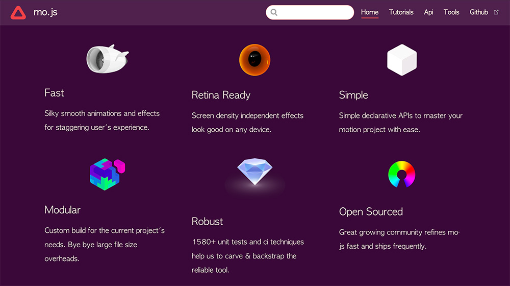Click the 'help us to carve & backstrap the' text
Image resolution: width=510 pixels, height=286 pixels.
point(244,256)
